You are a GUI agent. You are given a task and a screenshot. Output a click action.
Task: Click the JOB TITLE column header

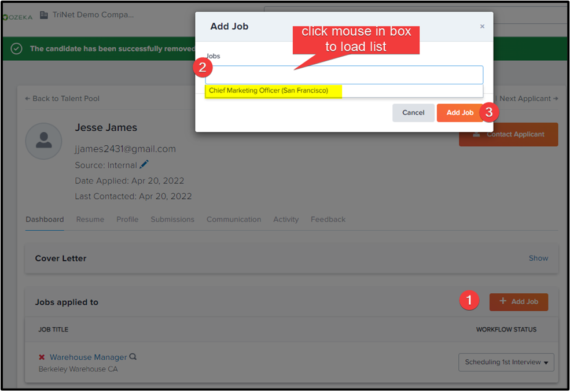53,330
